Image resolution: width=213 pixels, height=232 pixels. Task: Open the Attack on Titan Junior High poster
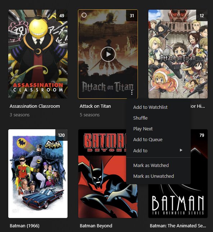178,54
